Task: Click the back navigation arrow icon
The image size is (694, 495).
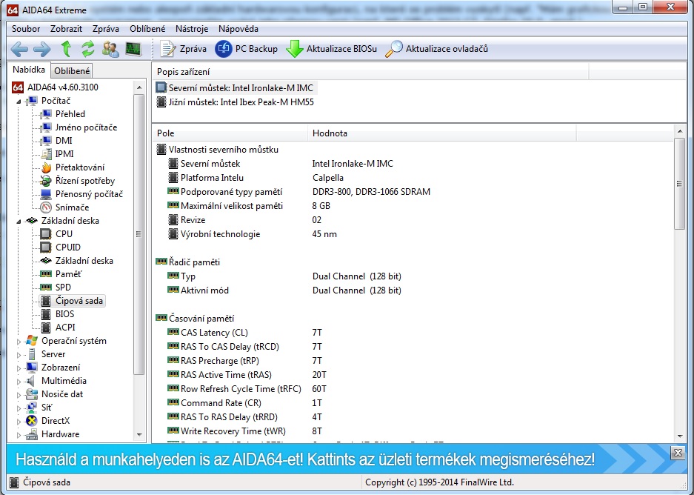Action: point(19,49)
